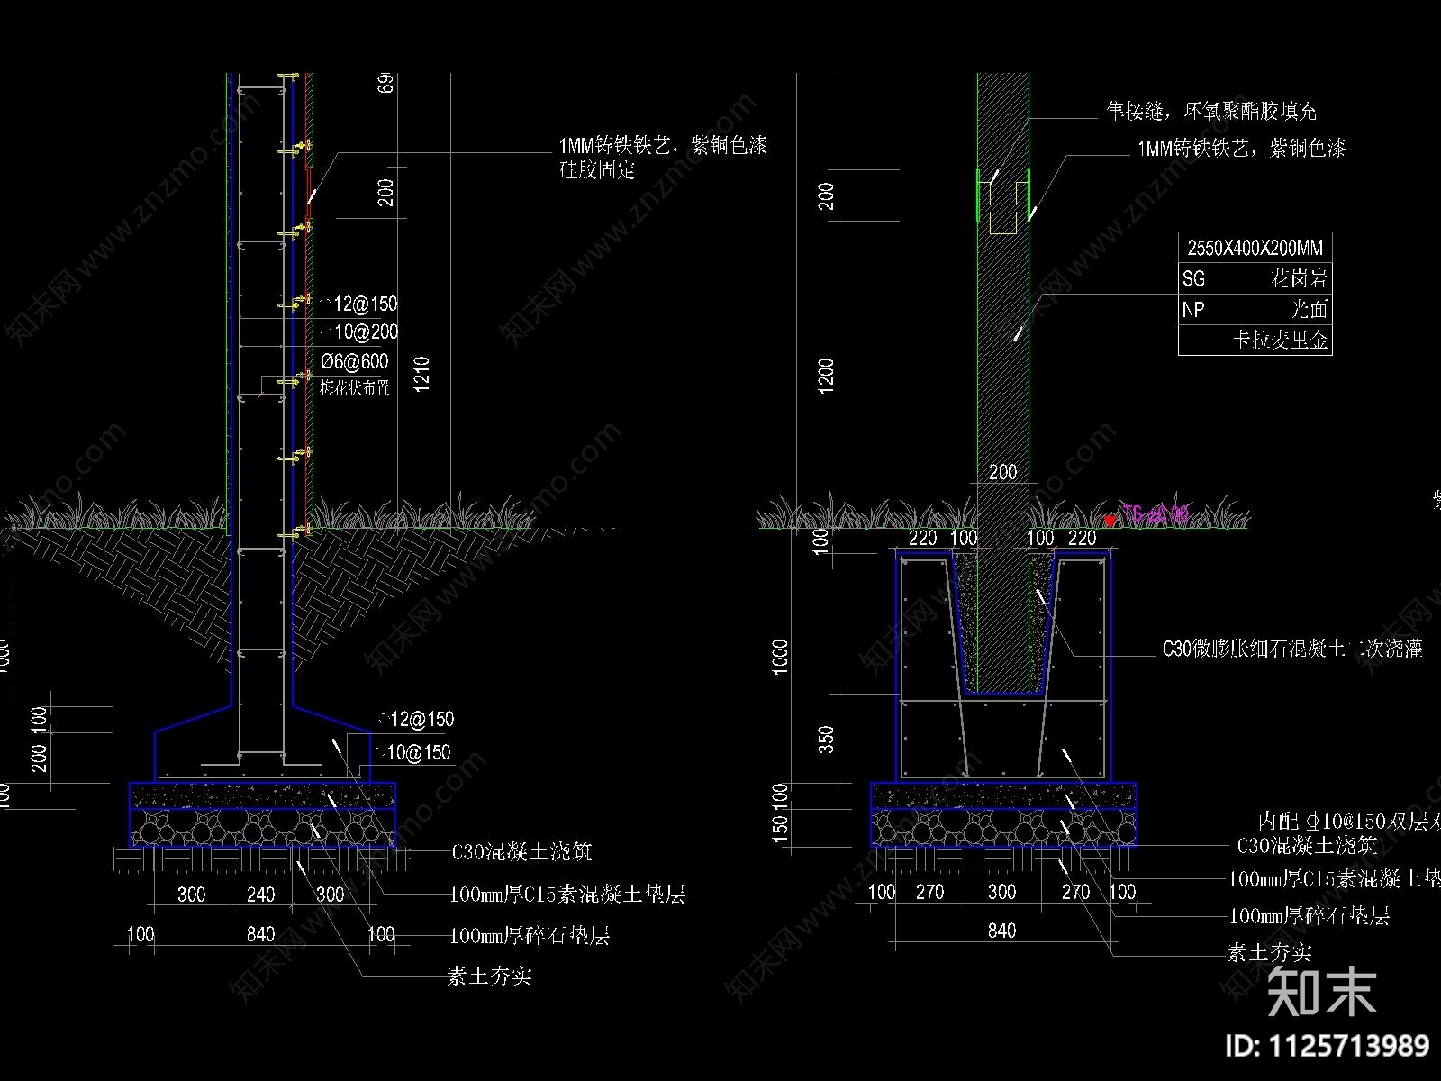Click the '1210' vertical dimension text

click(x=421, y=375)
